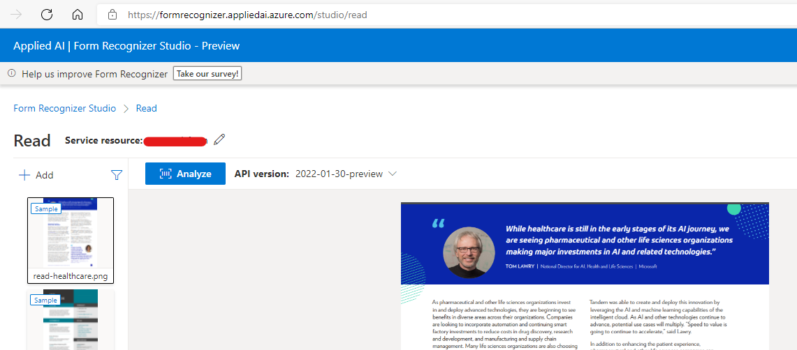Click the Add label in the sidebar
The image size is (797, 350).
pyautogui.click(x=44, y=175)
